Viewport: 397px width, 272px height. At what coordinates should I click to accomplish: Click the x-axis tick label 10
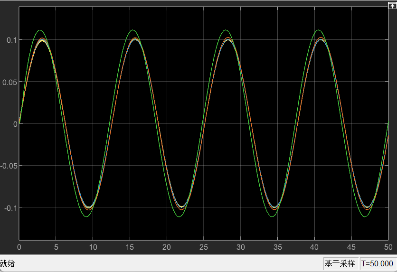click(x=93, y=247)
